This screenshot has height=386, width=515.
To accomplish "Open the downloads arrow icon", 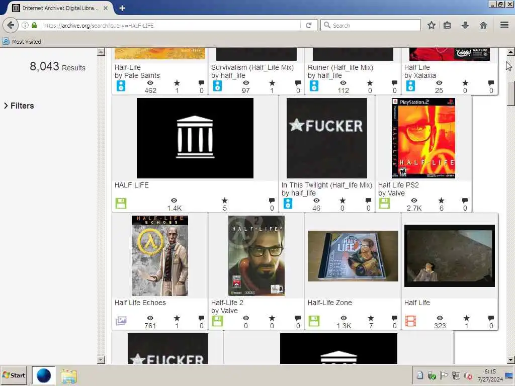I will point(465,25).
